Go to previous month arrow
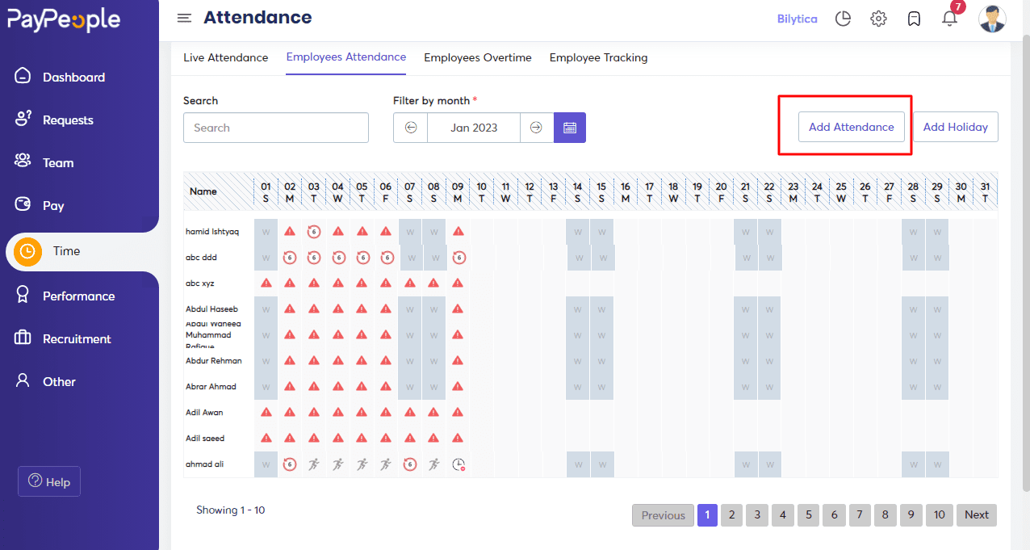The image size is (1030, 550). (411, 128)
